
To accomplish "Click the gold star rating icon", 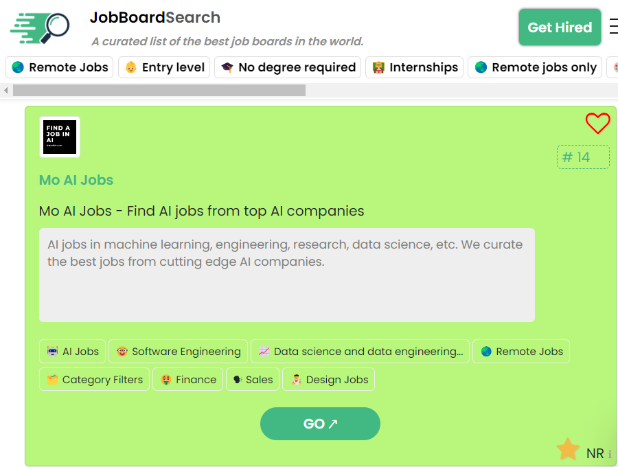I will pyautogui.click(x=568, y=450).
